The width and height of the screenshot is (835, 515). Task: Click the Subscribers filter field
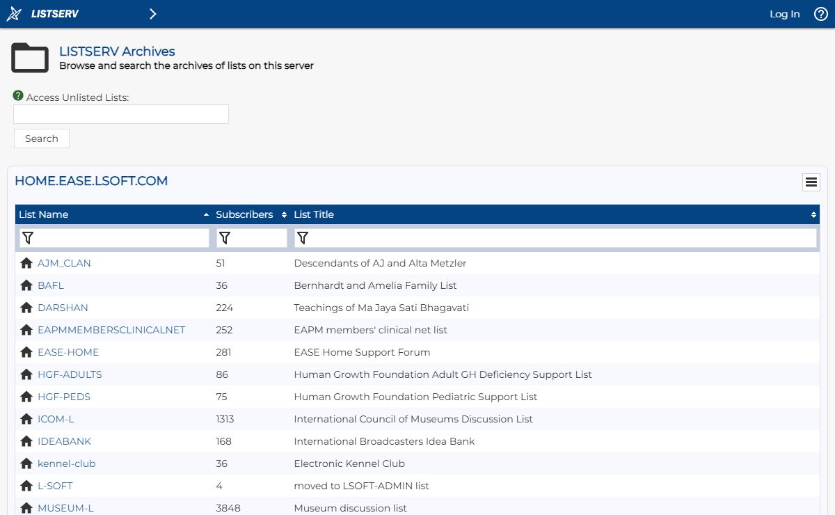252,238
